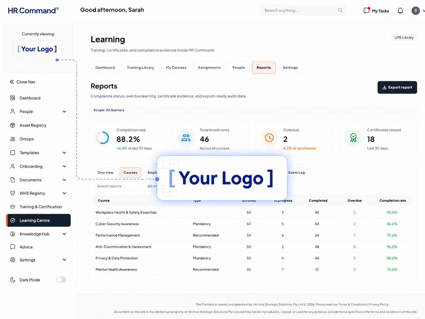This screenshot has width=425, height=319.
Task: Click the Close Nav label
Action: click(x=26, y=82)
